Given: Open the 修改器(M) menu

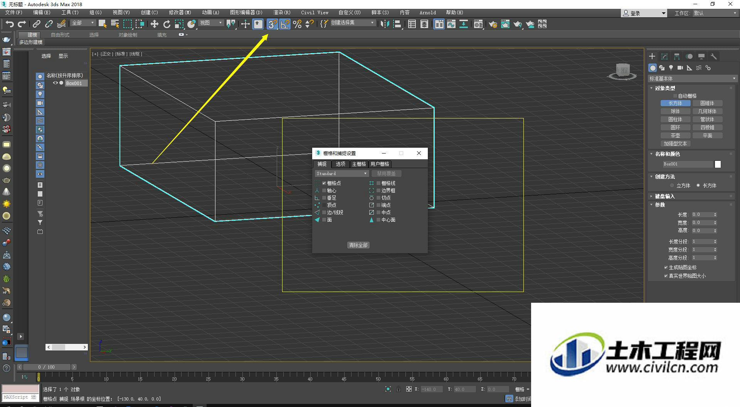Looking at the screenshot, I should (180, 13).
